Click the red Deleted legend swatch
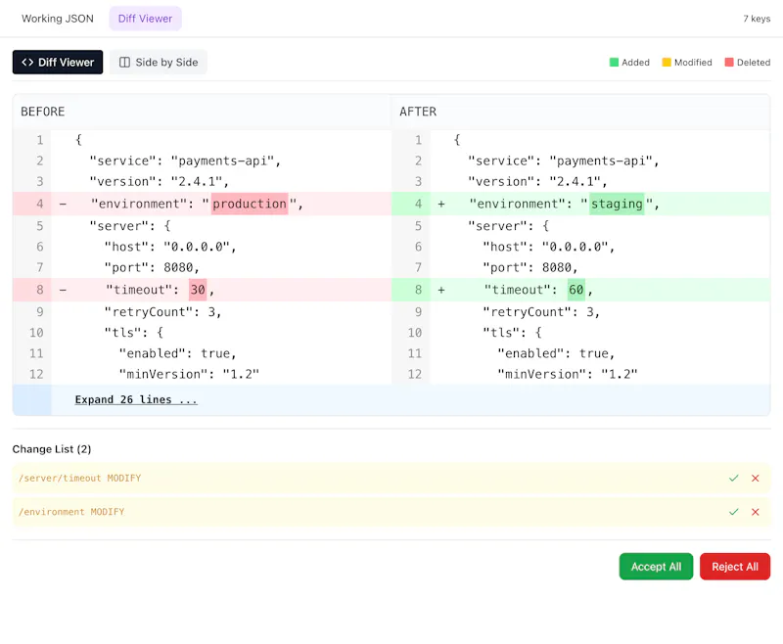783x644 pixels. point(729,63)
